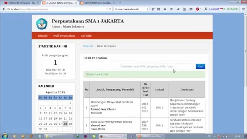Viewport: 247px width, 139px height.
Task: Open history dropdown arrow in URL bar
Action: (107, 9)
